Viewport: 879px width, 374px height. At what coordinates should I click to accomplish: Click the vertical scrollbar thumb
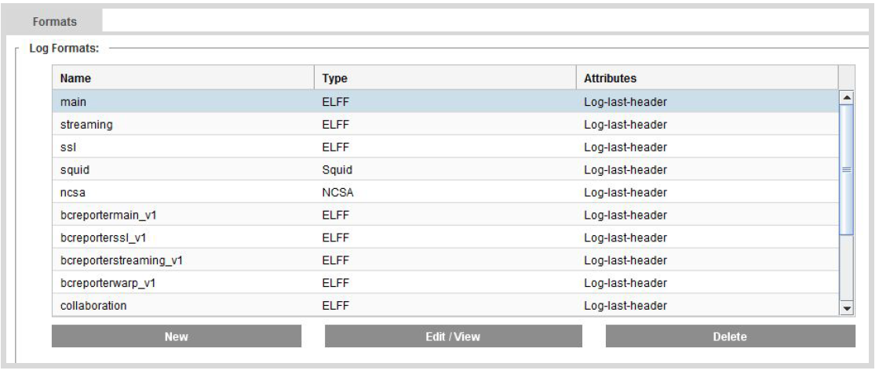(x=846, y=169)
